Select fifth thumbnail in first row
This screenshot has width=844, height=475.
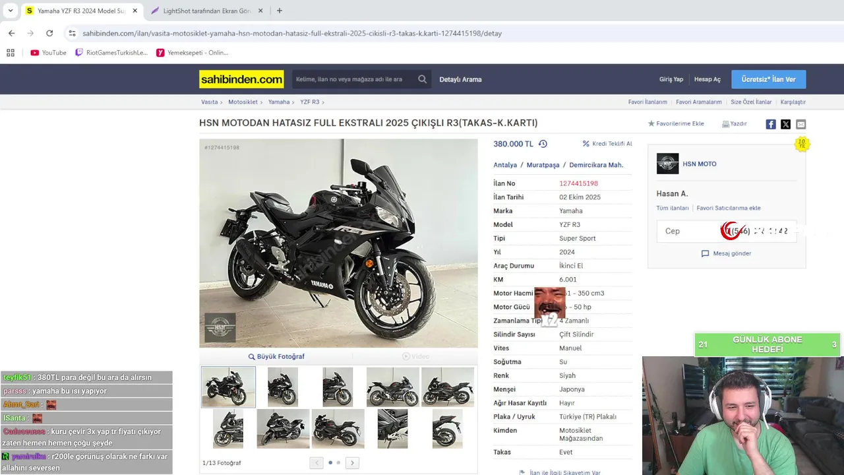tap(447, 387)
